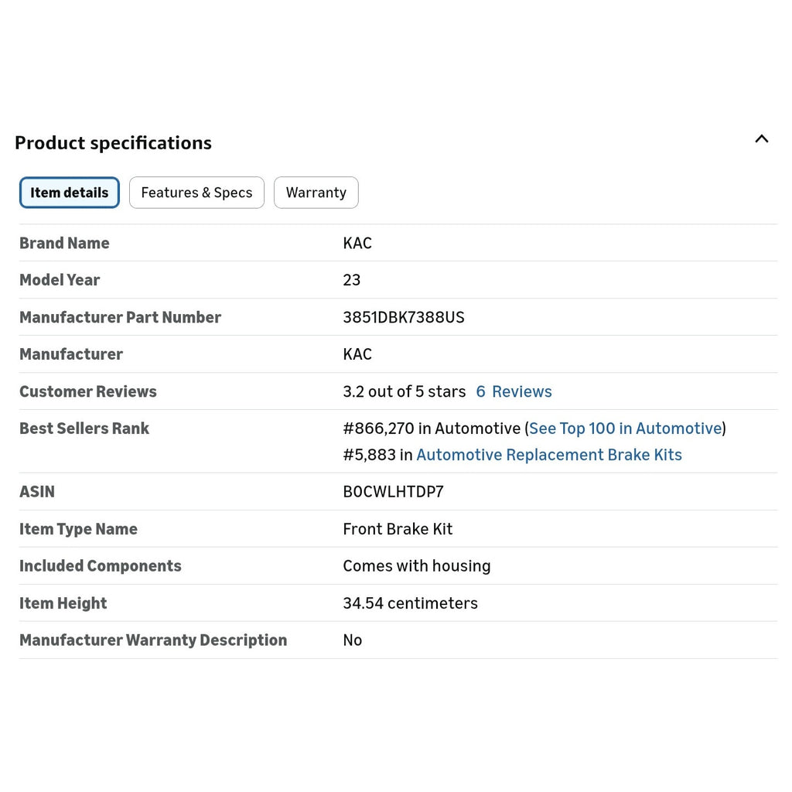The width and height of the screenshot is (792, 792).
Task: Click the Product specifications heading
Action: (113, 143)
